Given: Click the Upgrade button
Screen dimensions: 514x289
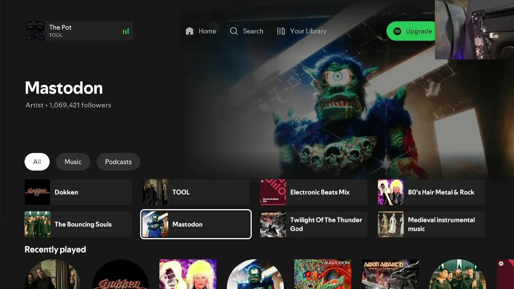Looking at the screenshot, I should point(410,31).
